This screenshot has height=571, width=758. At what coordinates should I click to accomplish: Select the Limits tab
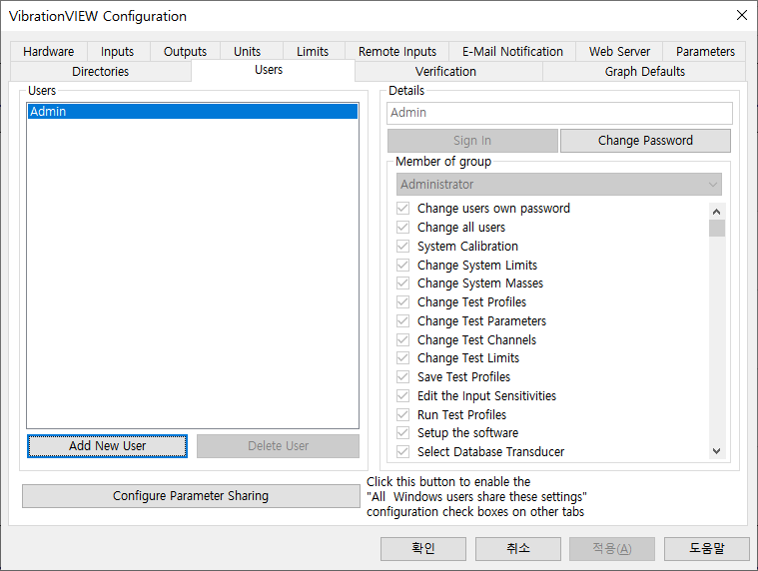tap(313, 51)
